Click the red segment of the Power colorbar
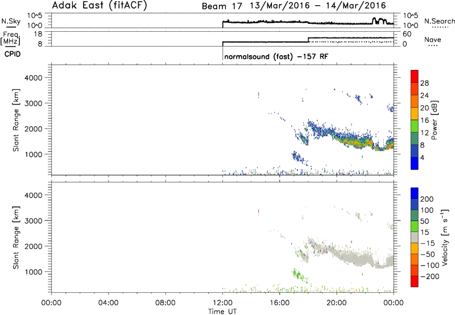The height and width of the screenshot is (315, 455). coord(415,76)
